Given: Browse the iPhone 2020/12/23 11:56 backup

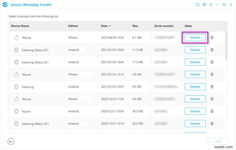Looking at the screenshot, I should (x=195, y=99).
